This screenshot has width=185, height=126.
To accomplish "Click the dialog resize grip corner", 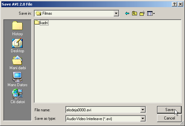I will tap(182, 123).
